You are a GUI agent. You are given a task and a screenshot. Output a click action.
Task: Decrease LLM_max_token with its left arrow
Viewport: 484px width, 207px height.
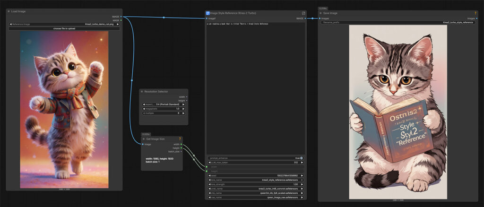pos(209,162)
